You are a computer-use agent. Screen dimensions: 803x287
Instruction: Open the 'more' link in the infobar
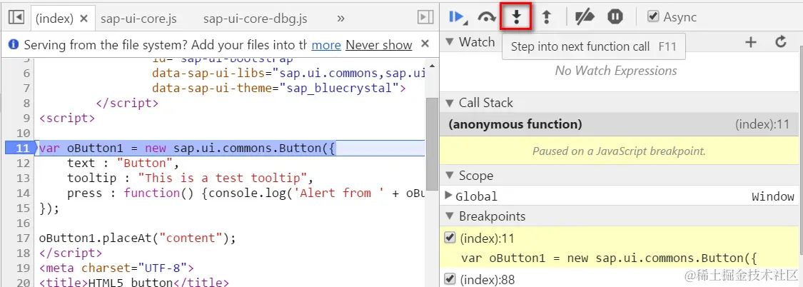coord(326,45)
